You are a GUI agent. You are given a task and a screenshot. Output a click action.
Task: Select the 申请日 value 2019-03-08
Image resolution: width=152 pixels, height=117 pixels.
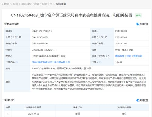tap(121, 31)
